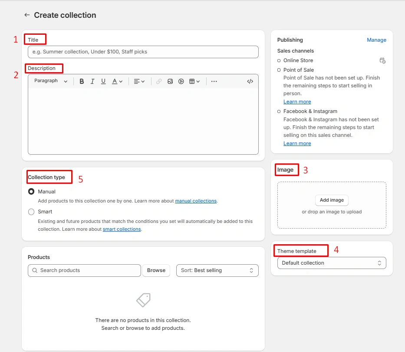Open the scheduled publishing icon beside Online Store
Screen dimensions: 405x352
click(x=382, y=61)
